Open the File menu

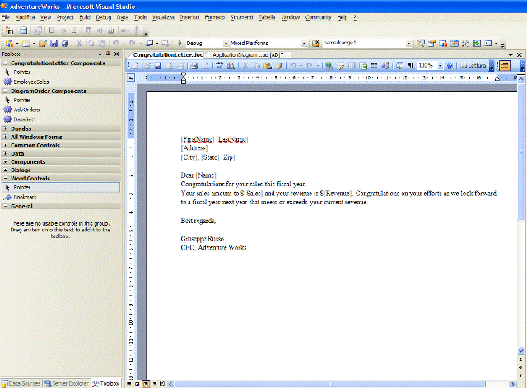6,17
